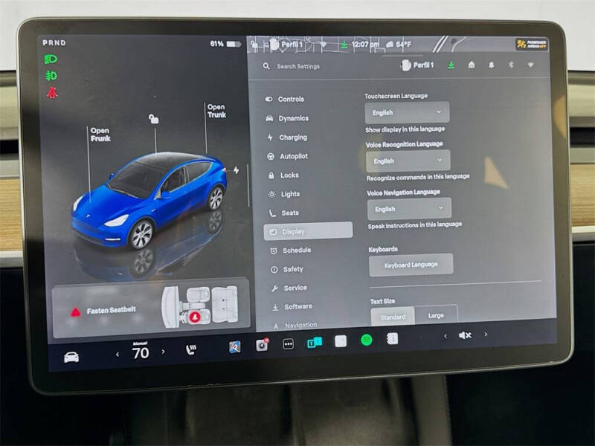Screen dimensions: 595x446
Task: Tap the Wi-Fi signal icon
Action: (x=530, y=65)
